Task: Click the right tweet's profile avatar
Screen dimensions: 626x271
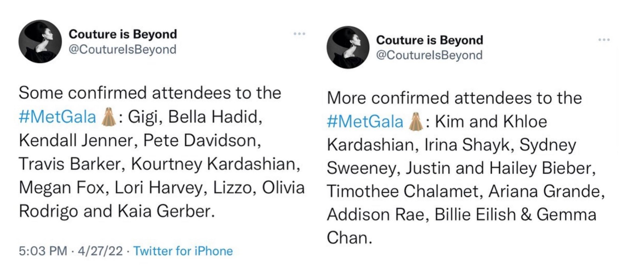Action: (x=348, y=47)
